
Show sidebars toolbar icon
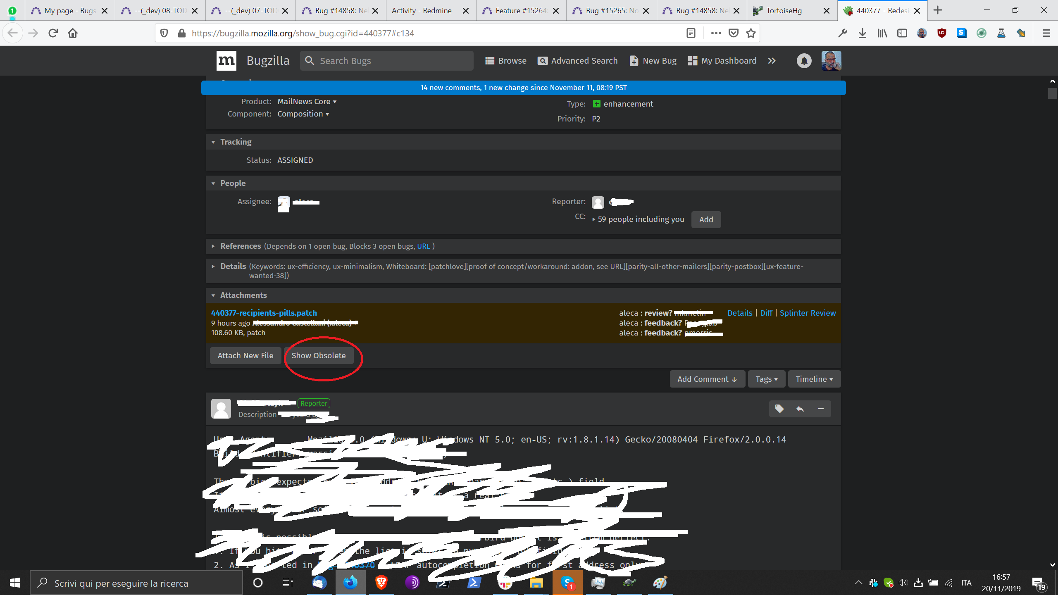pos(902,33)
